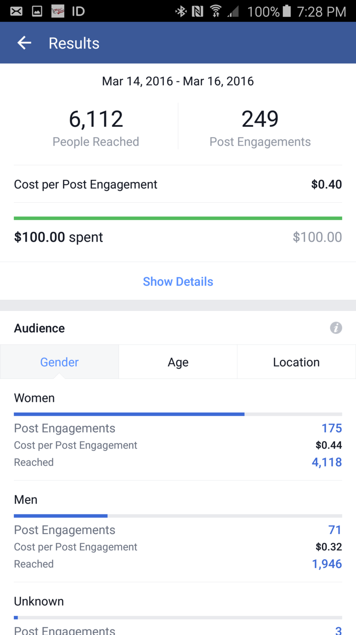Tap the Audience info icon

[x=336, y=328]
